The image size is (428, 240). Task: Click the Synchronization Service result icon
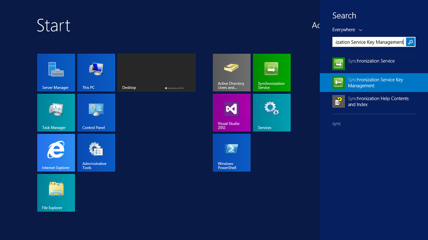[338, 64]
